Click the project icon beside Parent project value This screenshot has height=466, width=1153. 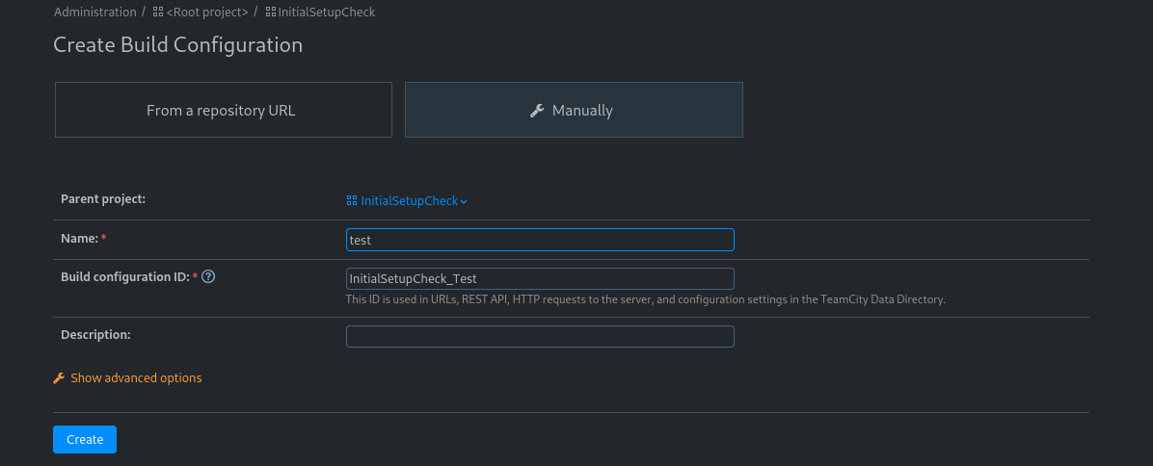coord(352,200)
